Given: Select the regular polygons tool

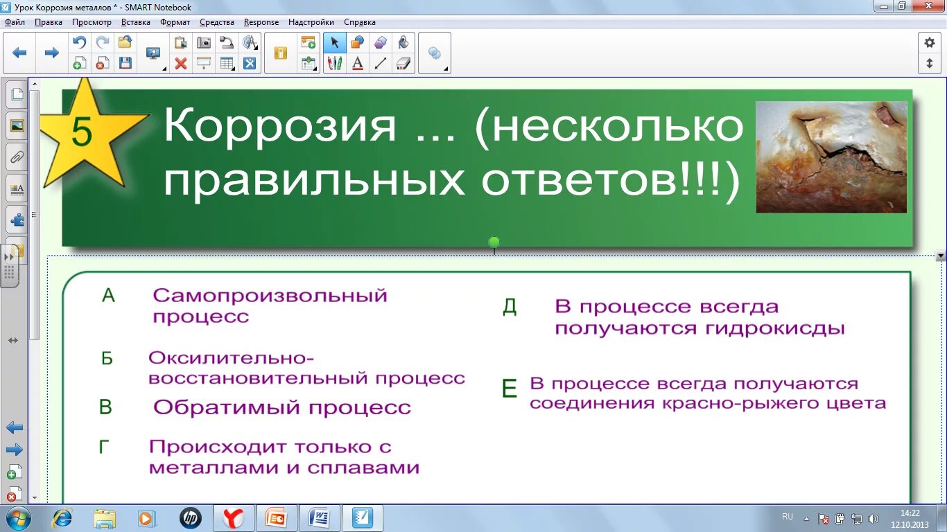Looking at the screenshot, I should tap(381, 42).
